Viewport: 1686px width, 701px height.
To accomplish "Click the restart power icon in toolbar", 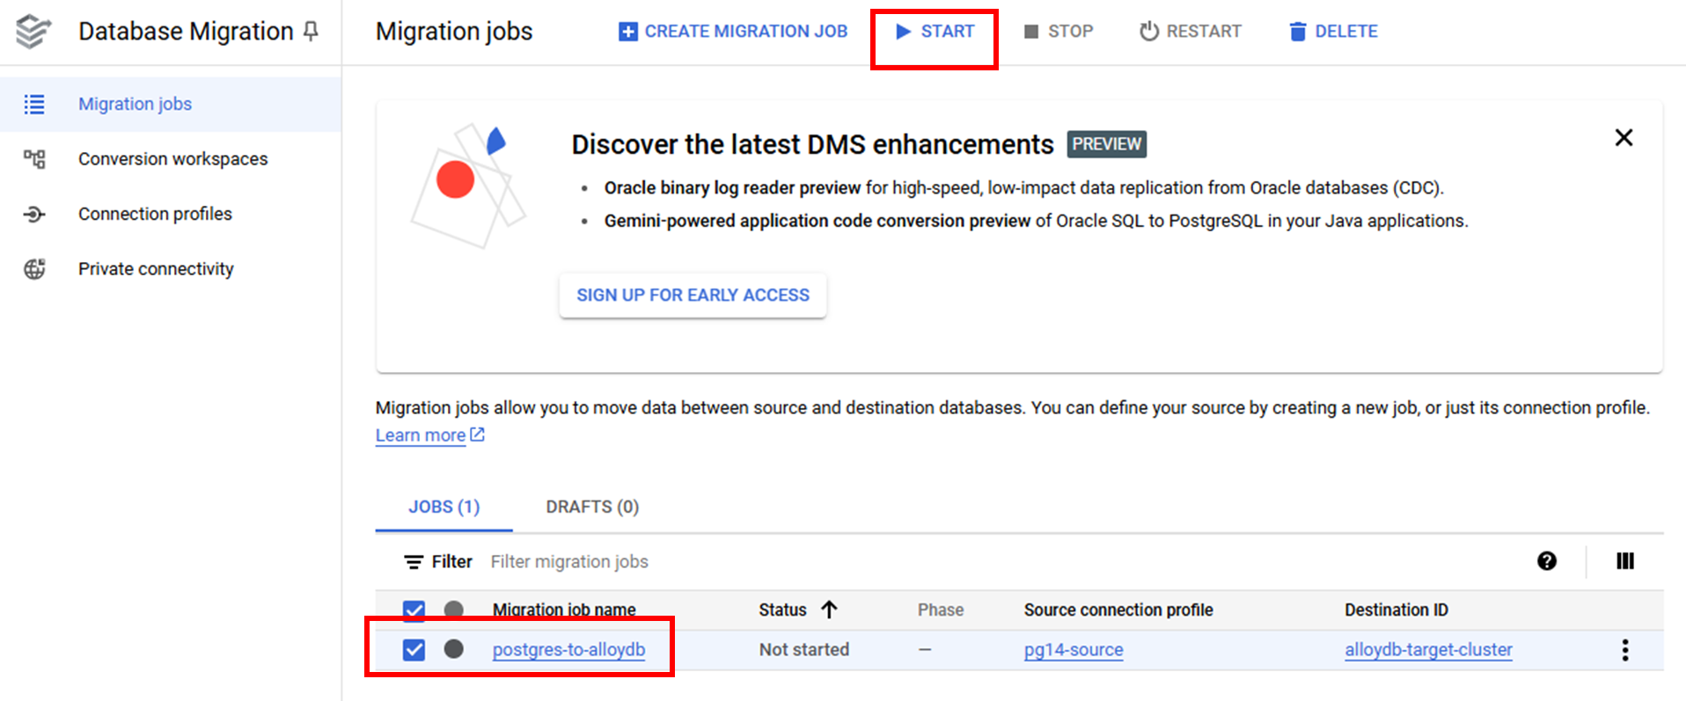I will point(1149,32).
